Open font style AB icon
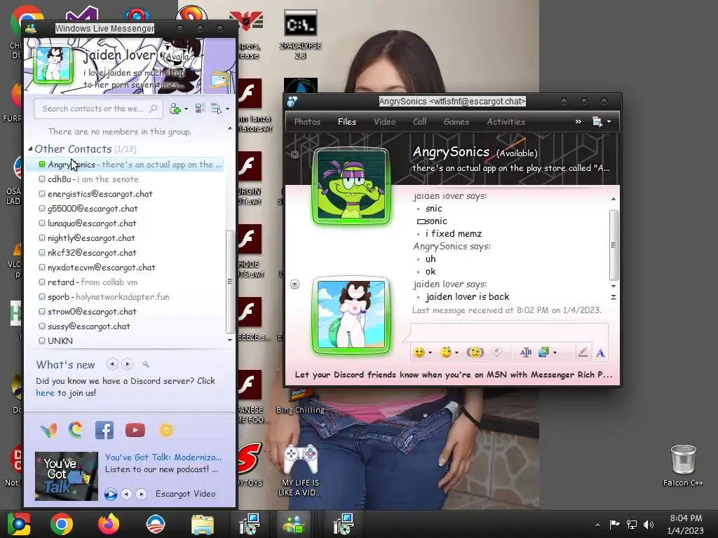718x538 pixels. pyautogui.click(x=526, y=352)
